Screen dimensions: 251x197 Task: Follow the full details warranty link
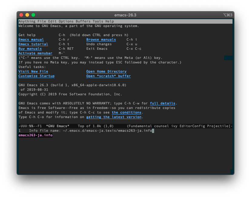163,103
